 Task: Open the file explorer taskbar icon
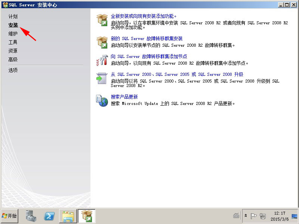[68, 216]
